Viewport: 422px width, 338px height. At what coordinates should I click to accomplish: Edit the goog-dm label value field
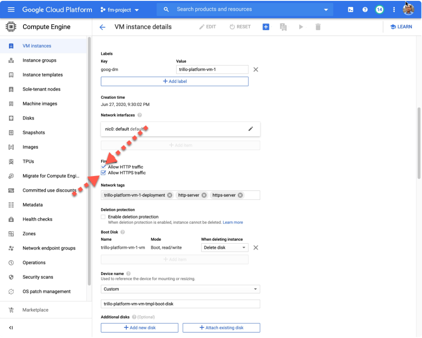(212, 69)
